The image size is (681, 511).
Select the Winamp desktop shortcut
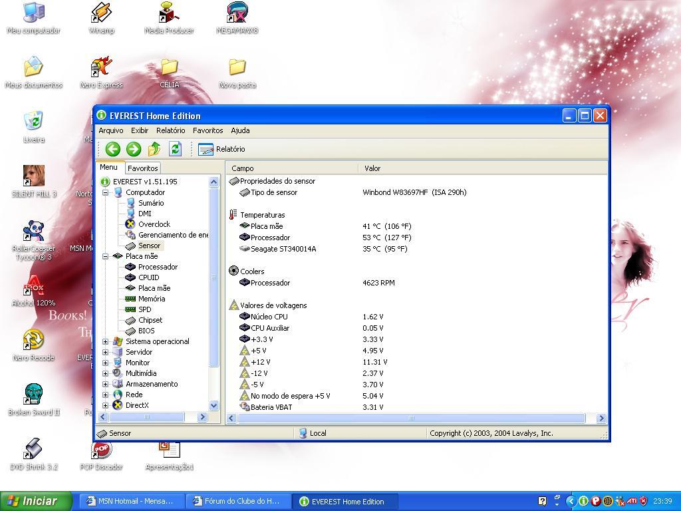pos(101,19)
